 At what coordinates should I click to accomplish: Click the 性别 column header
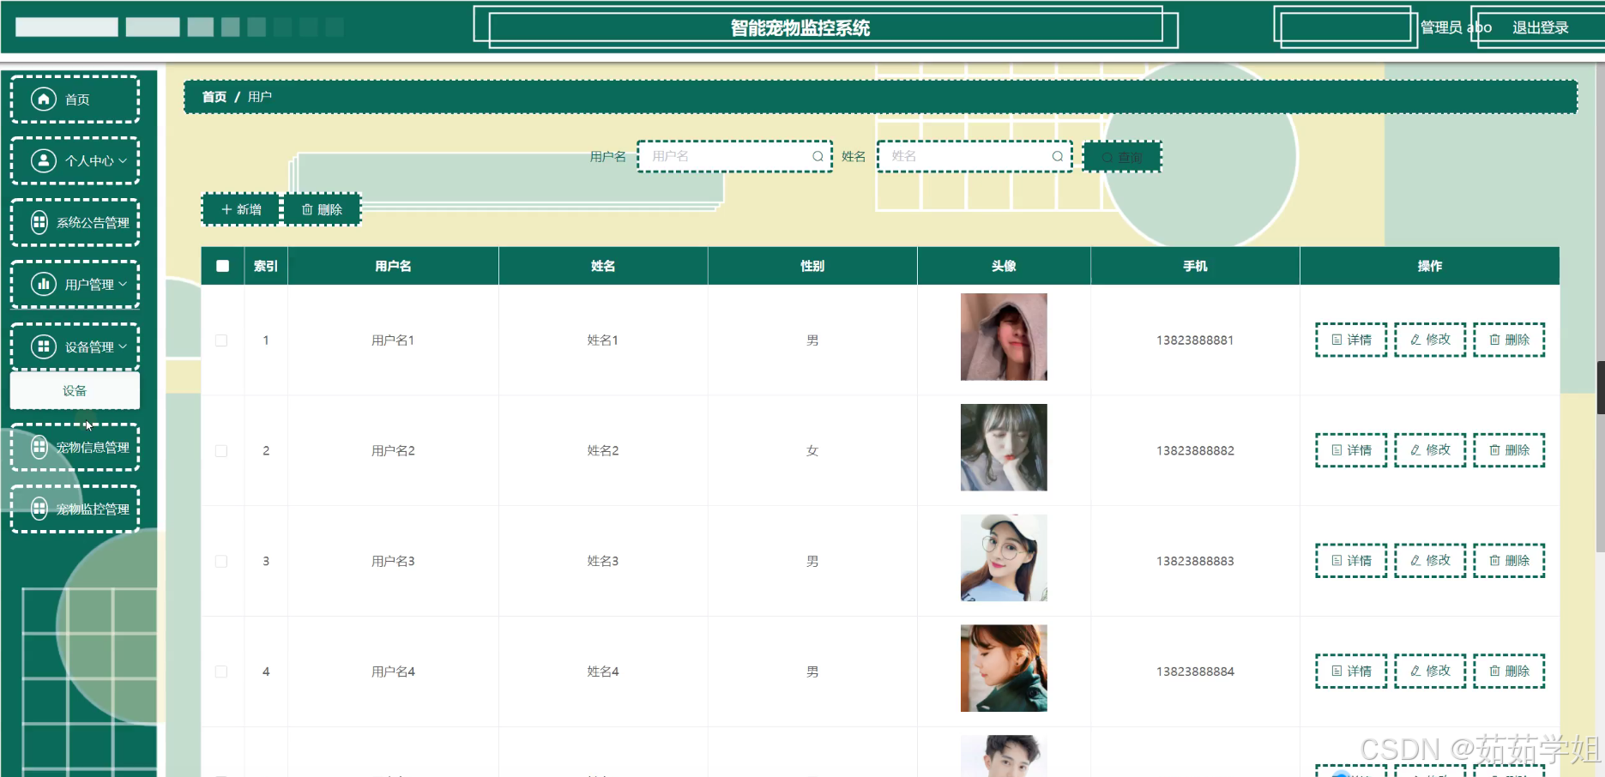(x=812, y=266)
